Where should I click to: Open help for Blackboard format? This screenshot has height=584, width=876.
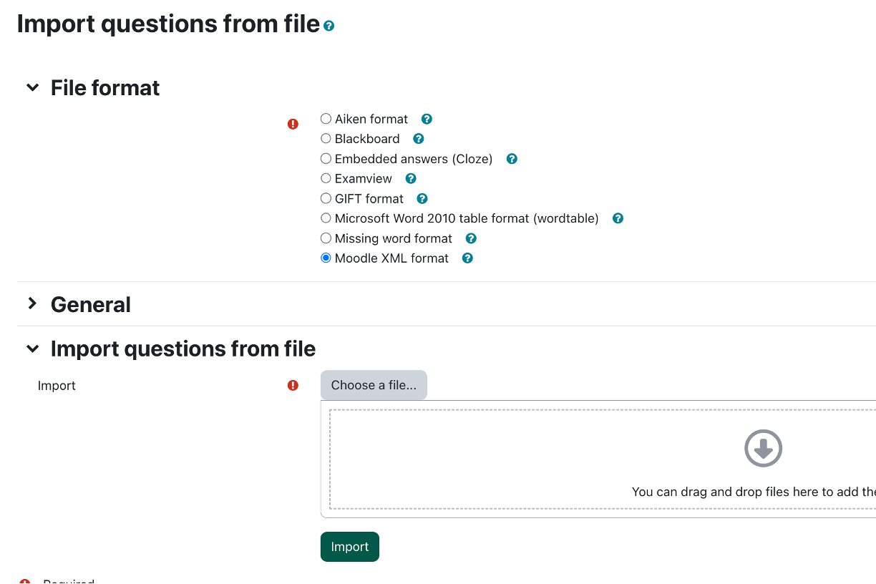(x=419, y=139)
